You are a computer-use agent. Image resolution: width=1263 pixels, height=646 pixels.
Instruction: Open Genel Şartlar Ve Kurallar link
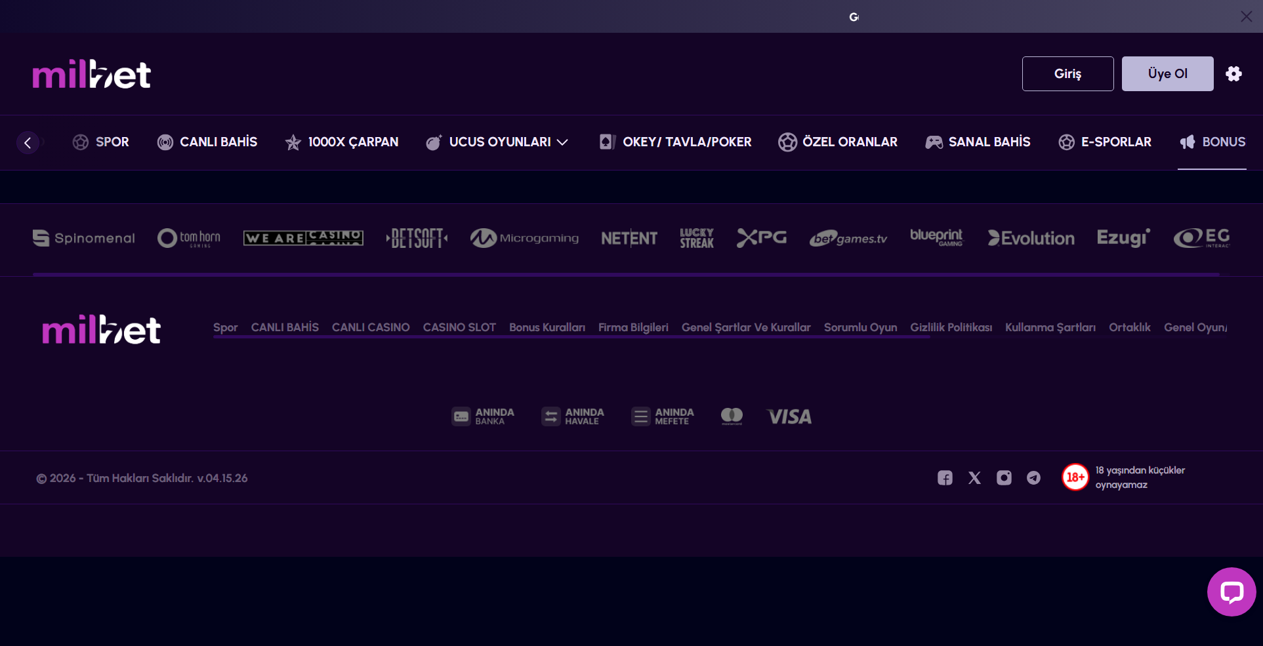(x=746, y=327)
